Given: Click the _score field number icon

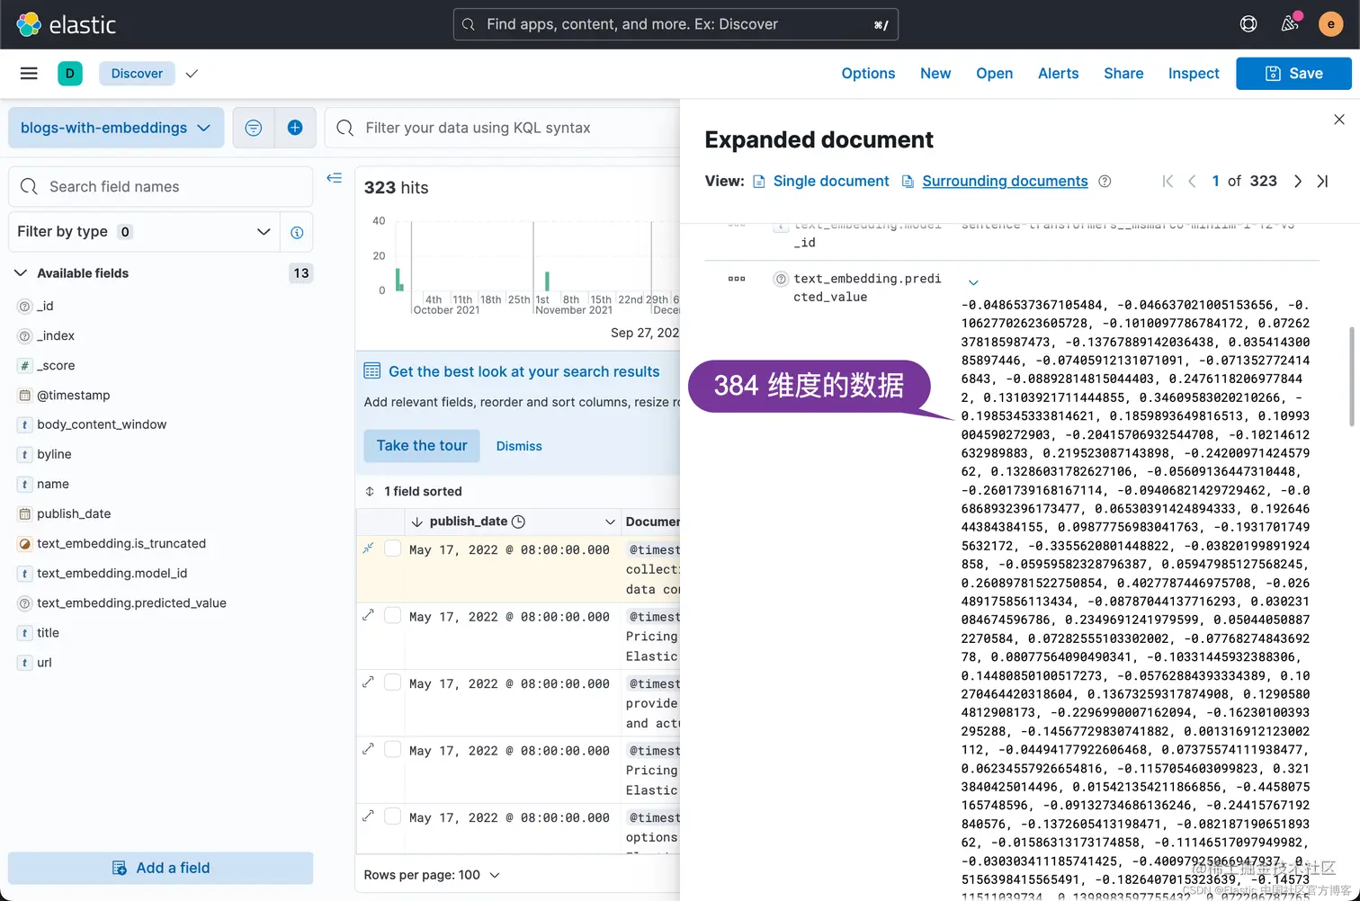Looking at the screenshot, I should click(25, 366).
